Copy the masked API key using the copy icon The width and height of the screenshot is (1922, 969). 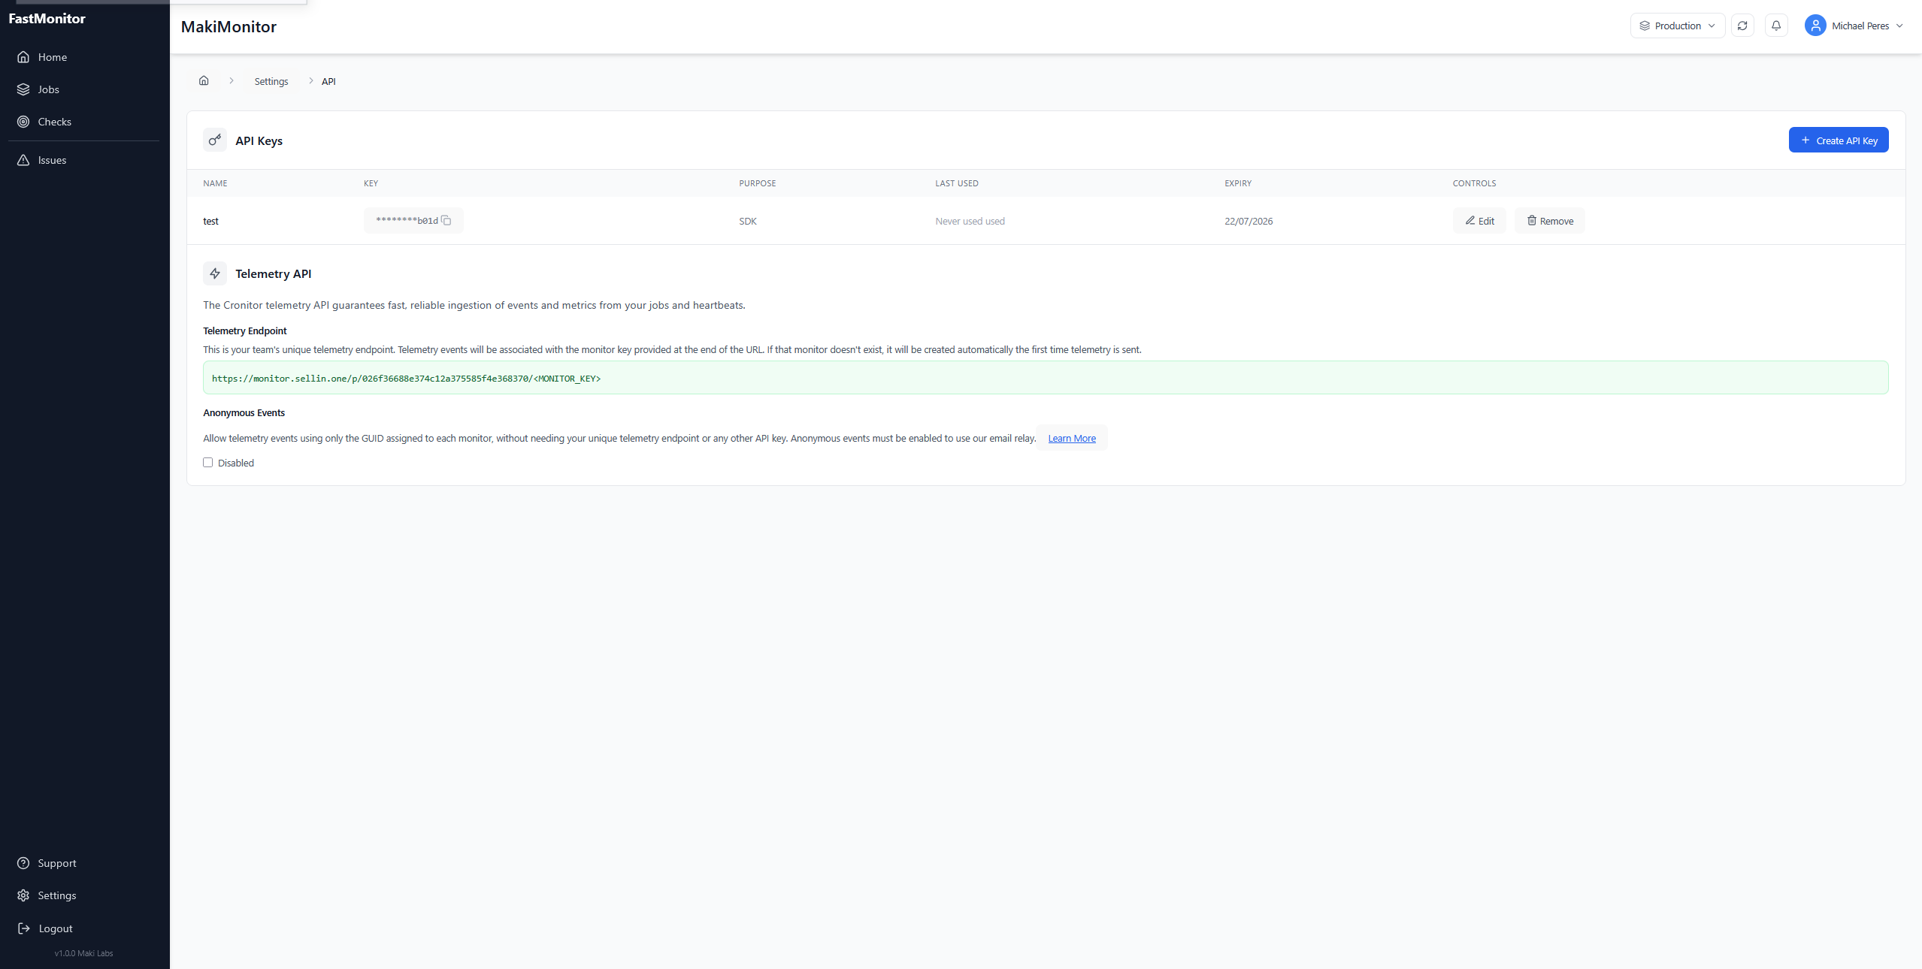pos(446,220)
